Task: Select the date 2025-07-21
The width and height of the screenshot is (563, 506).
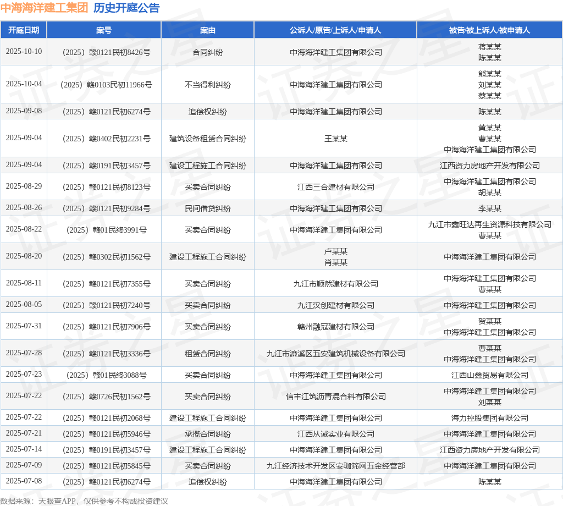Action: point(24,433)
